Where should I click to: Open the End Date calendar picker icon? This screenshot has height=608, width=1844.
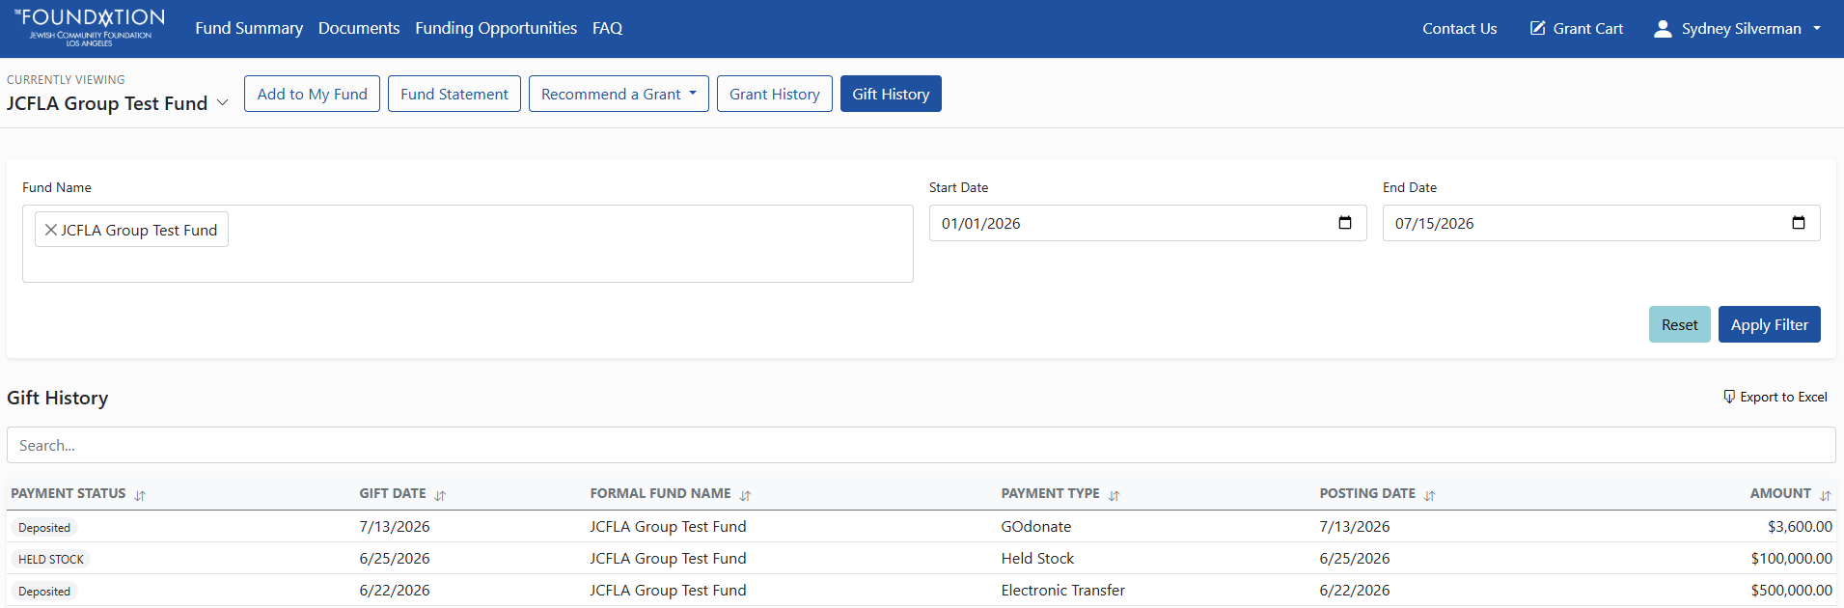coord(1799,223)
